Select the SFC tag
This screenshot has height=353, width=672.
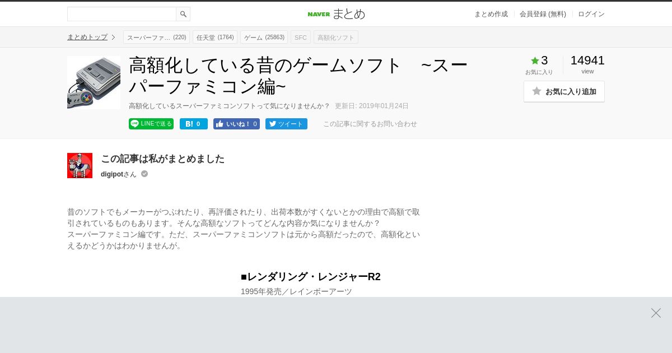[x=301, y=37]
